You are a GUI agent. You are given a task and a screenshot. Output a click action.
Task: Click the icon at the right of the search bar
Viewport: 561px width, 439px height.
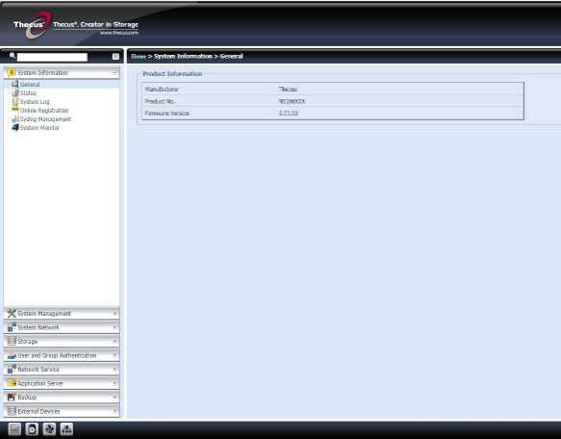coord(115,57)
